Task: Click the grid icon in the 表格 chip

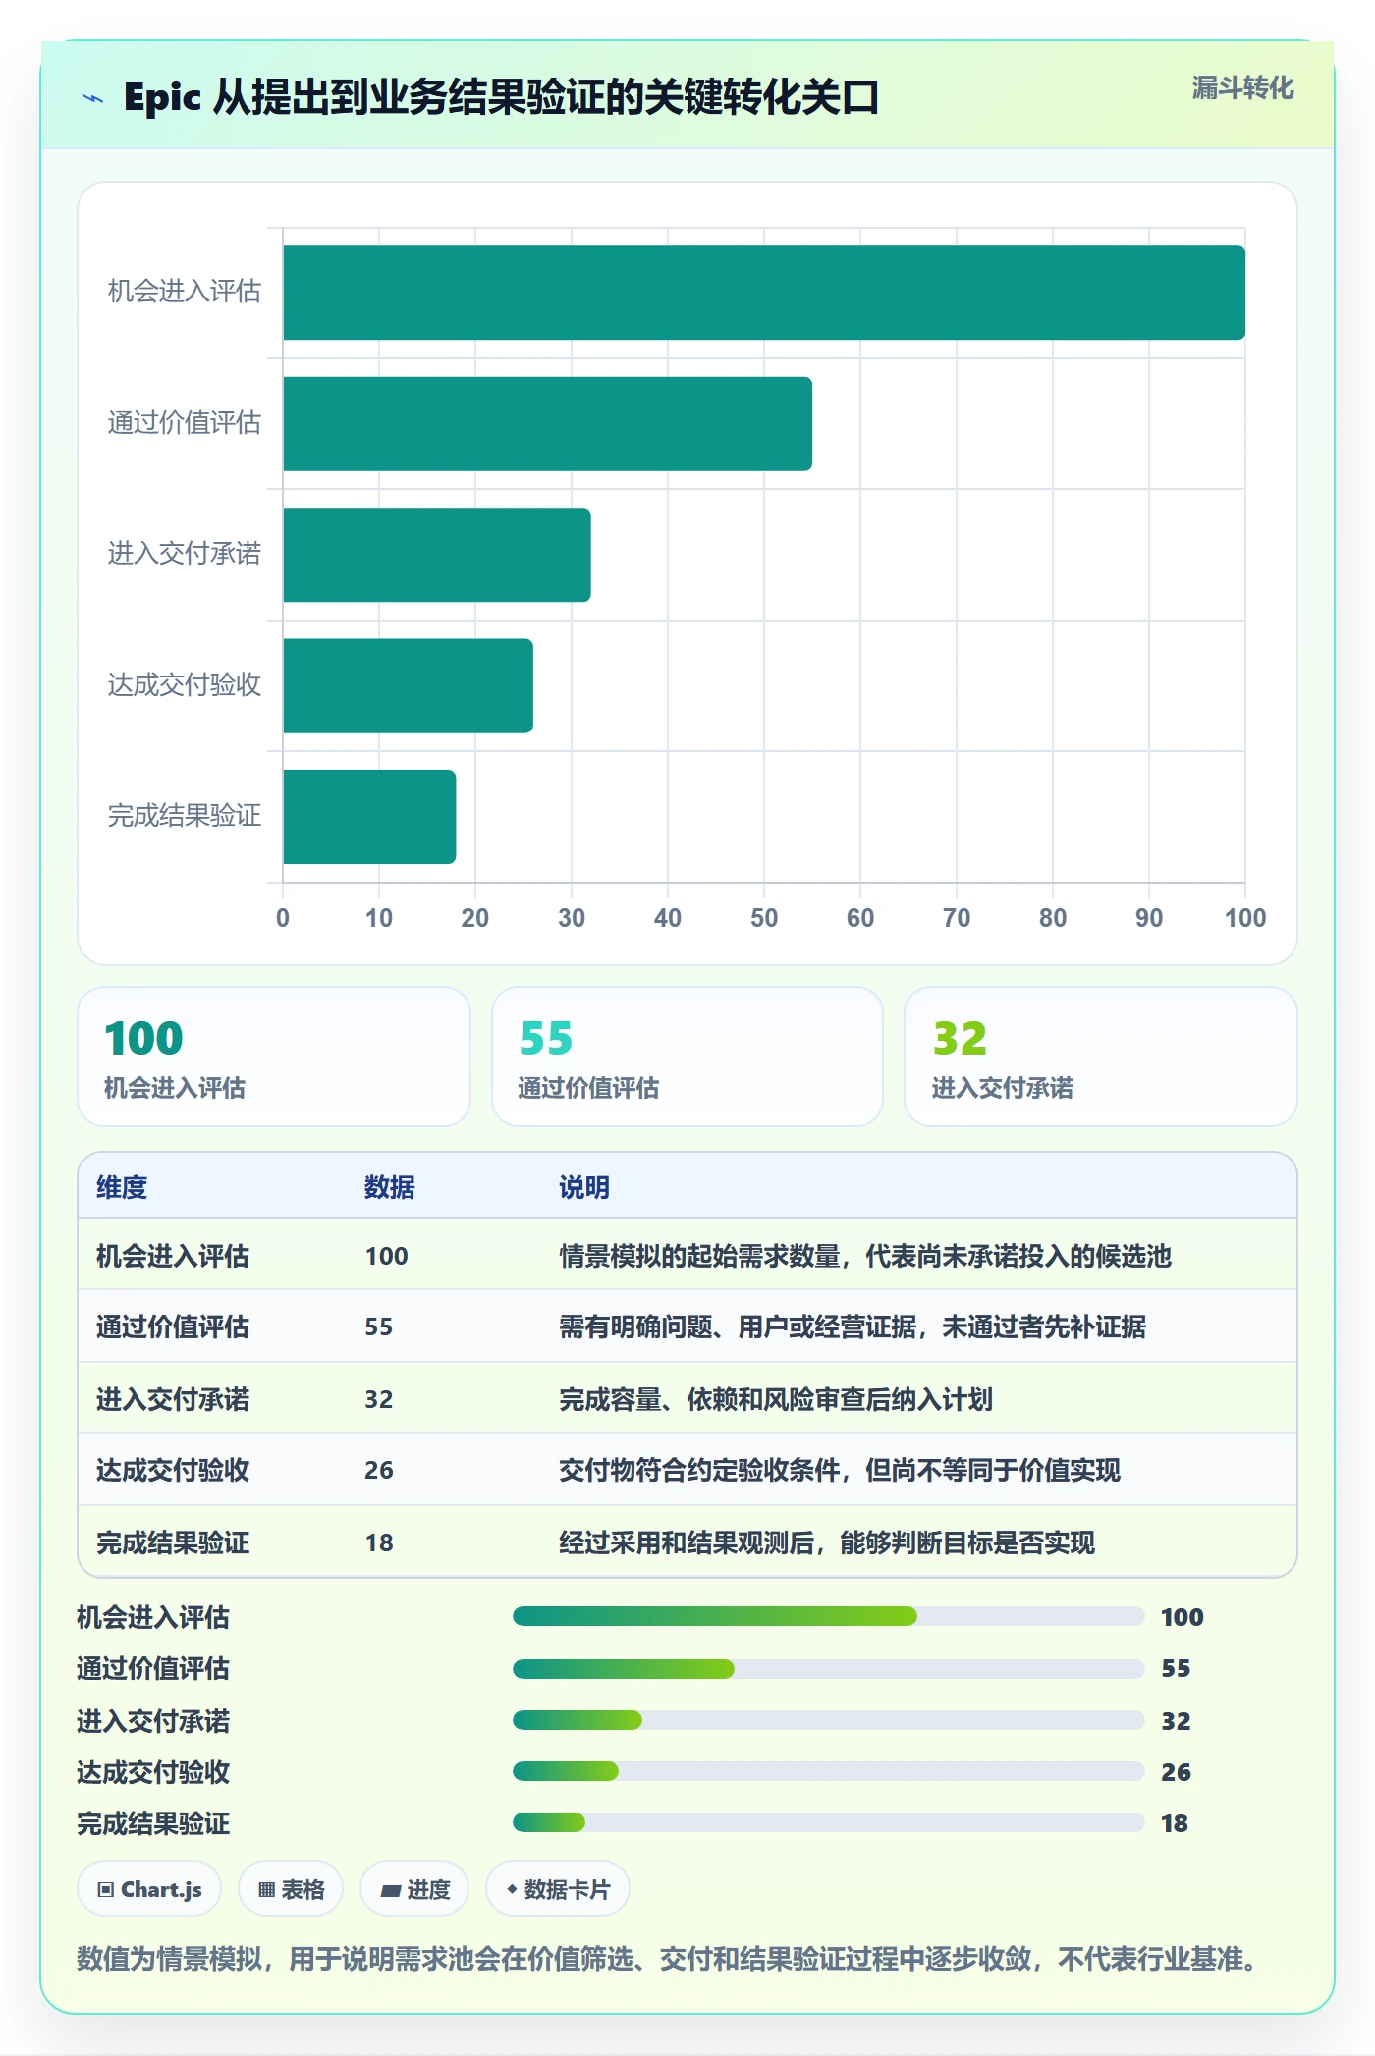Action: tap(266, 1890)
